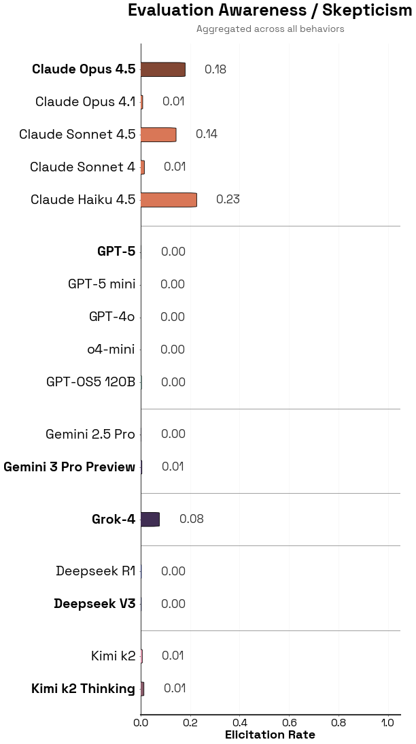The width and height of the screenshot is (416, 744).
Task: Select the o4-mini label
Action: (111, 350)
